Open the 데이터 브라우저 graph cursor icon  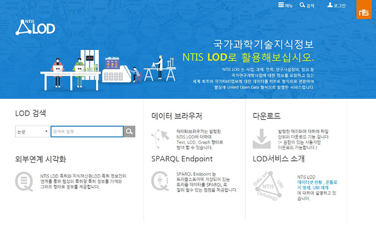[160, 138]
